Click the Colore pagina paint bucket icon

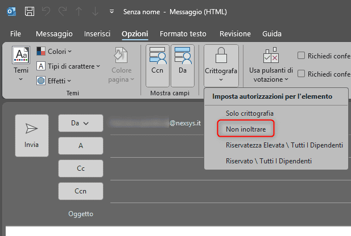121,55
